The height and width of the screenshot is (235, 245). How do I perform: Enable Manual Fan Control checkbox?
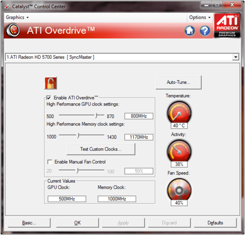pos(50,162)
